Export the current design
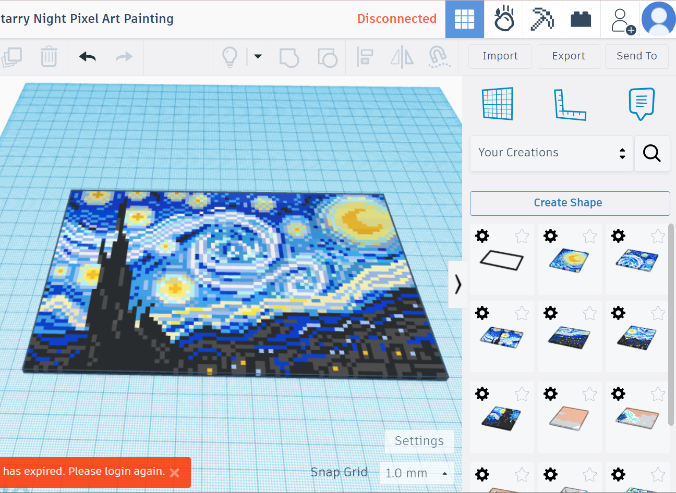 point(568,56)
